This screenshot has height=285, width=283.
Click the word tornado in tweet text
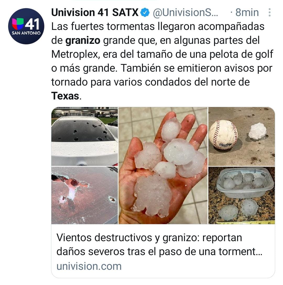point(69,82)
